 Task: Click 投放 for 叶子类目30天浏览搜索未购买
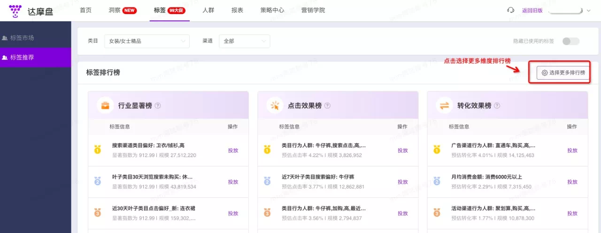(x=233, y=182)
